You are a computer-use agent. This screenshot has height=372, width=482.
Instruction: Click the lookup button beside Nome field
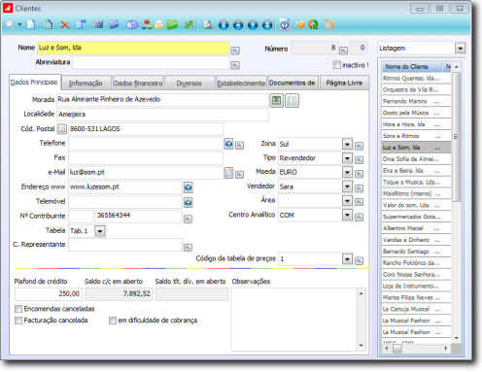(x=235, y=51)
